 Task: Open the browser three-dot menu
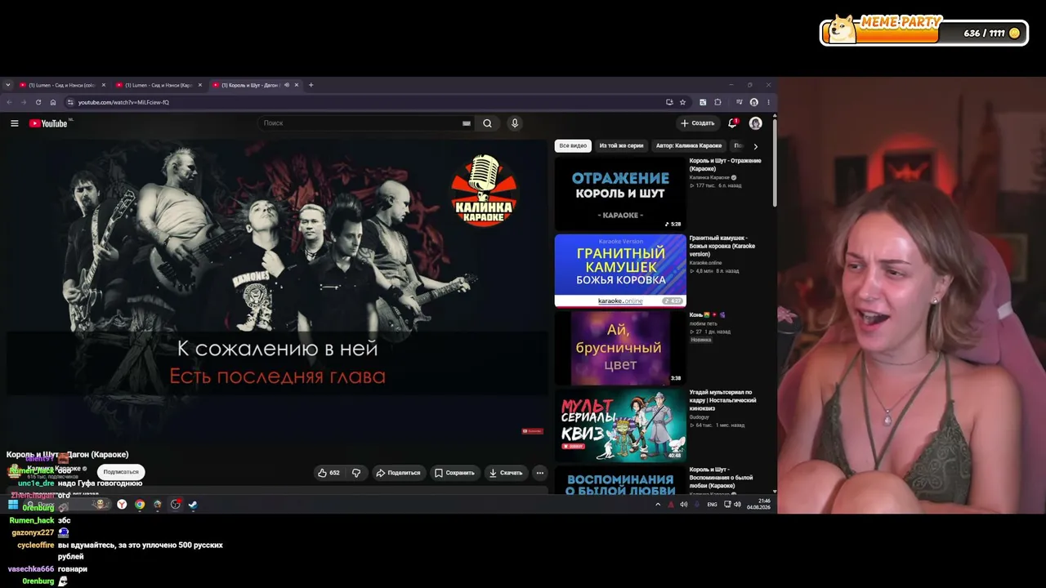pyautogui.click(x=768, y=102)
